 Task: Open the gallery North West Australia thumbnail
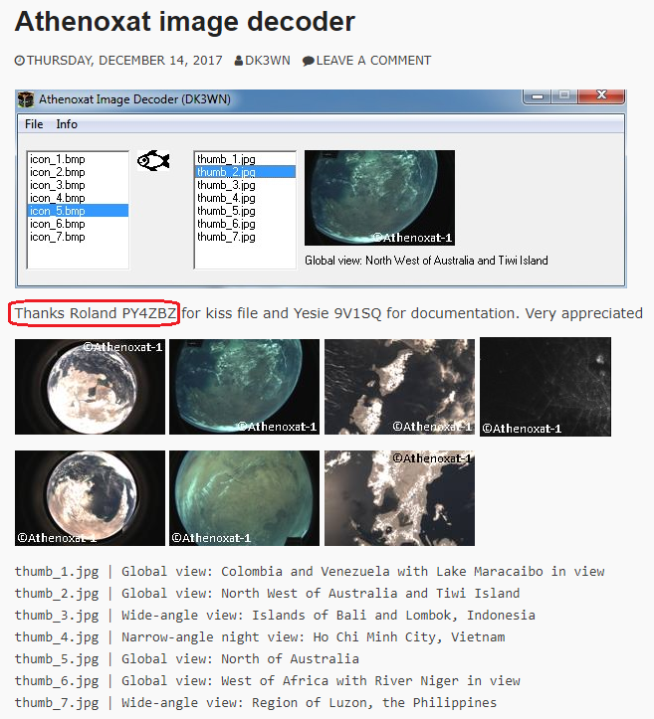coord(244,387)
